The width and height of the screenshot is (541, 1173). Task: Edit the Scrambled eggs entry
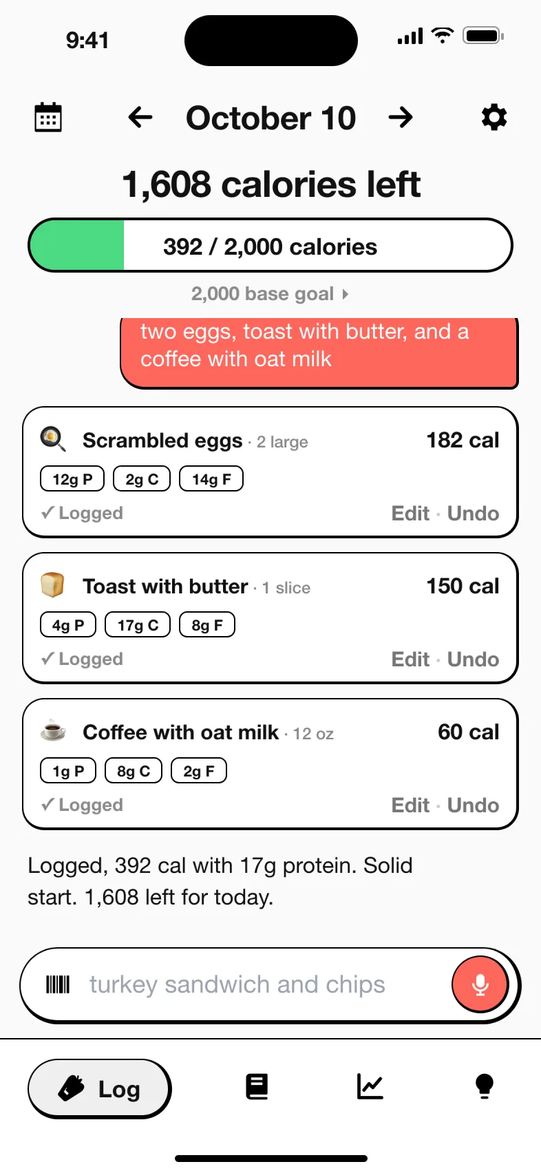click(x=410, y=514)
